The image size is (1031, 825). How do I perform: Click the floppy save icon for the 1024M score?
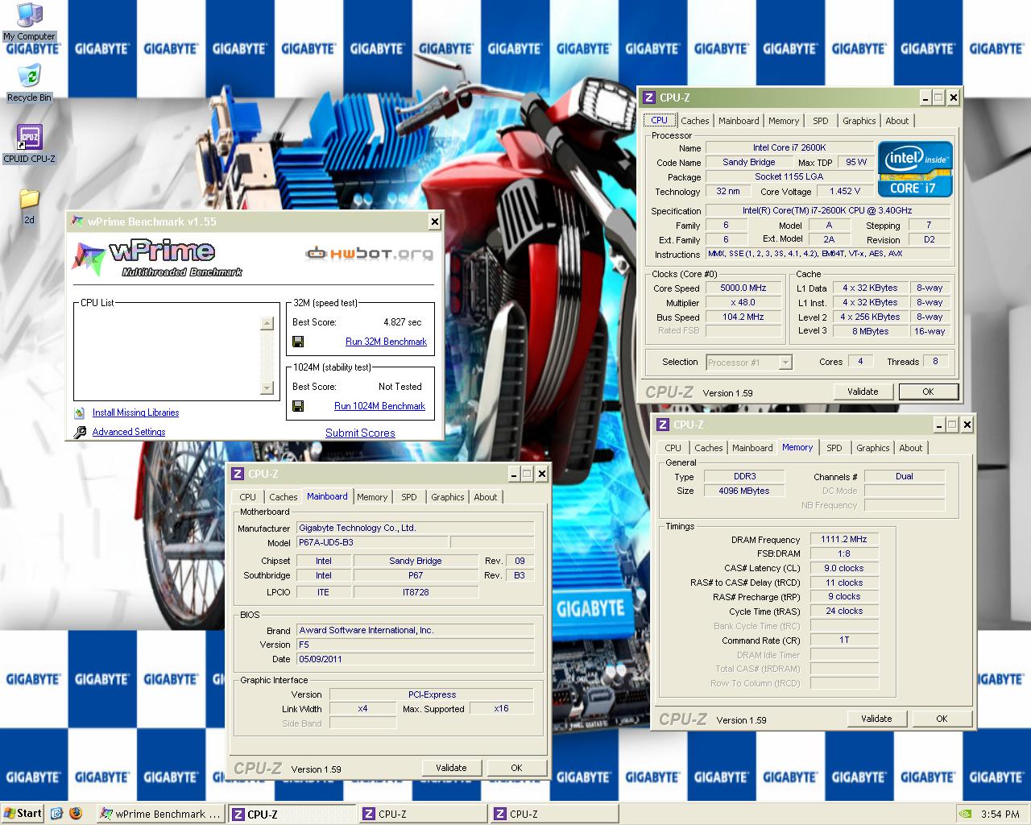[x=298, y=406]
